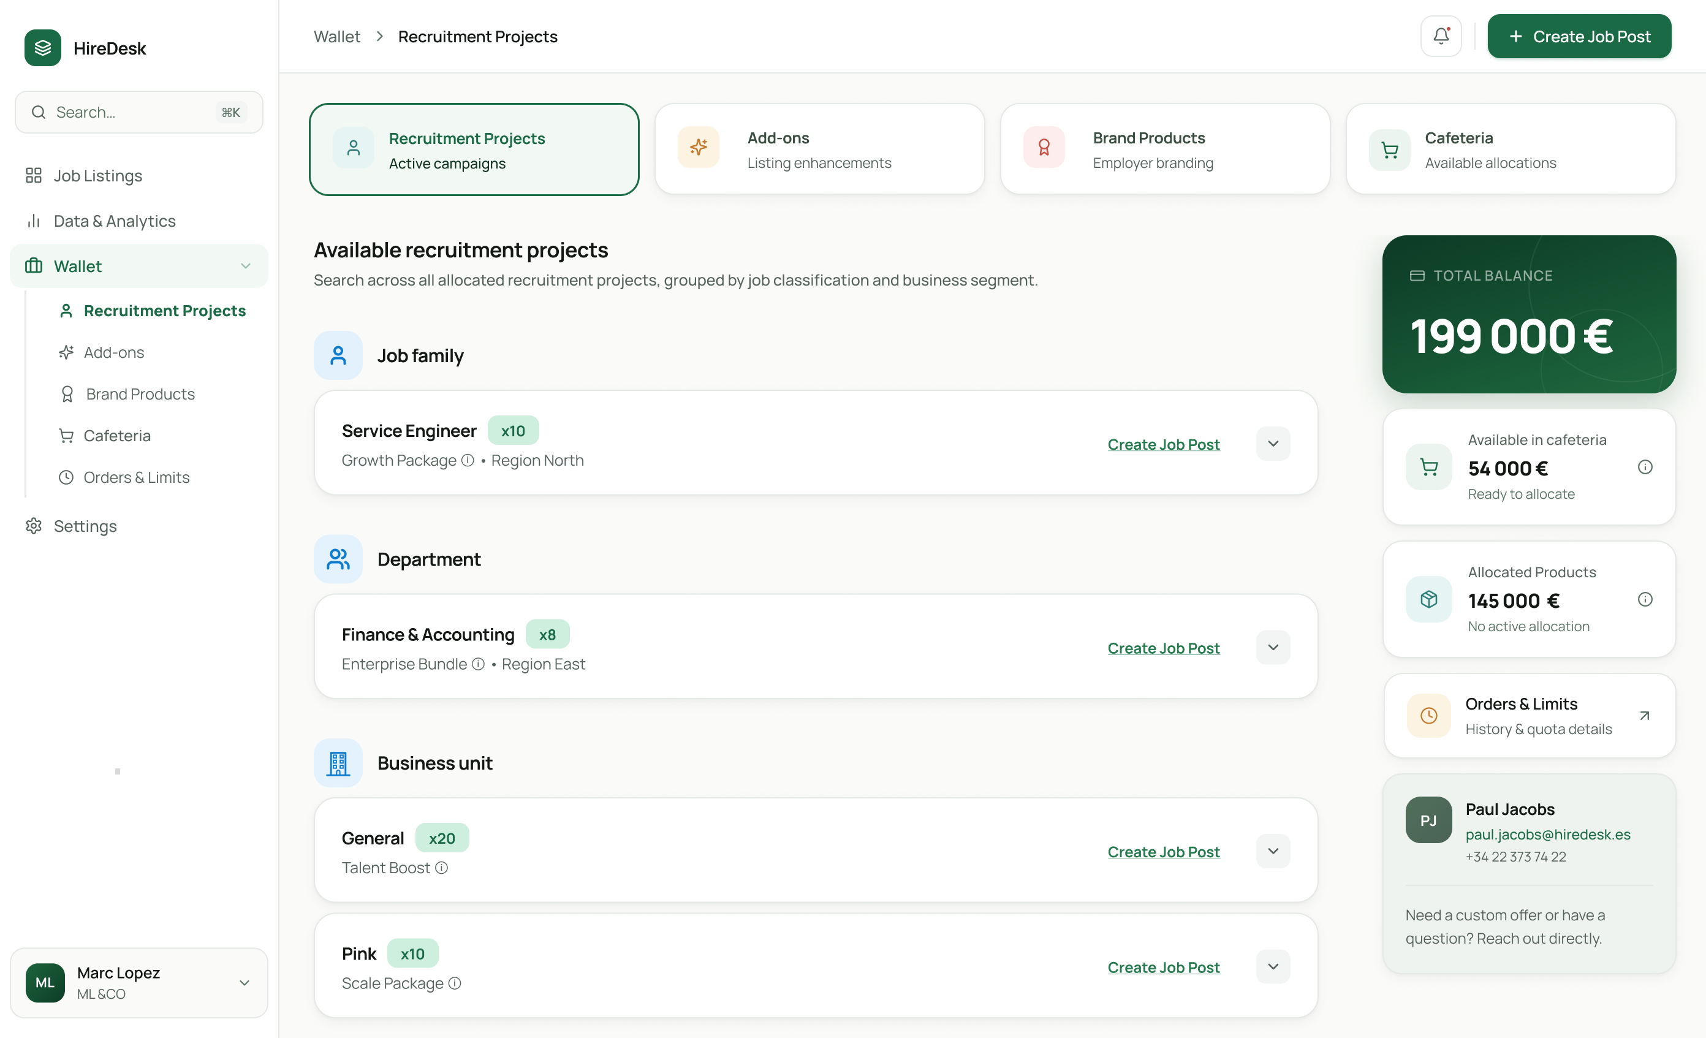Open the notifications bell

click(x=1441, y=36)
